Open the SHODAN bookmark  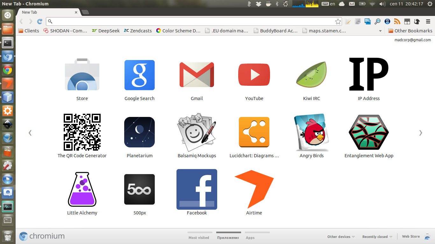tap(65, 31)
